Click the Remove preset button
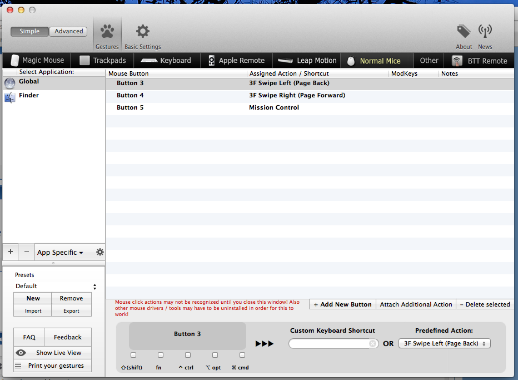 click(x=71, y=298)
